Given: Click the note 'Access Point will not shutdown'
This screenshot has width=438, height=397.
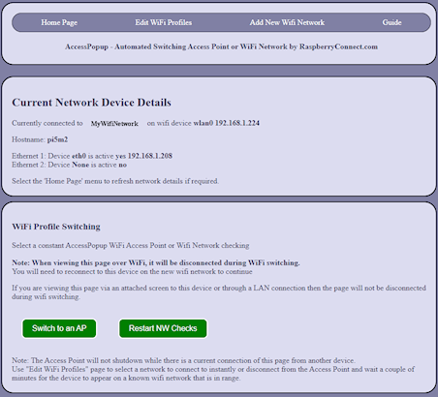Looking at the screenshot, I should point(183,360).
